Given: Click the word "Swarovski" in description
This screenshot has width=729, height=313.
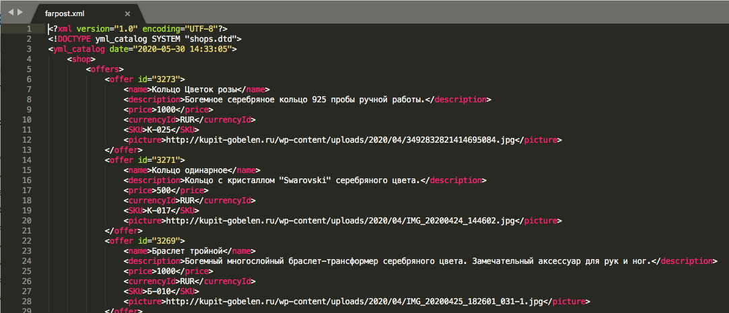Looking at the screenshot, I should pos(305,180).
